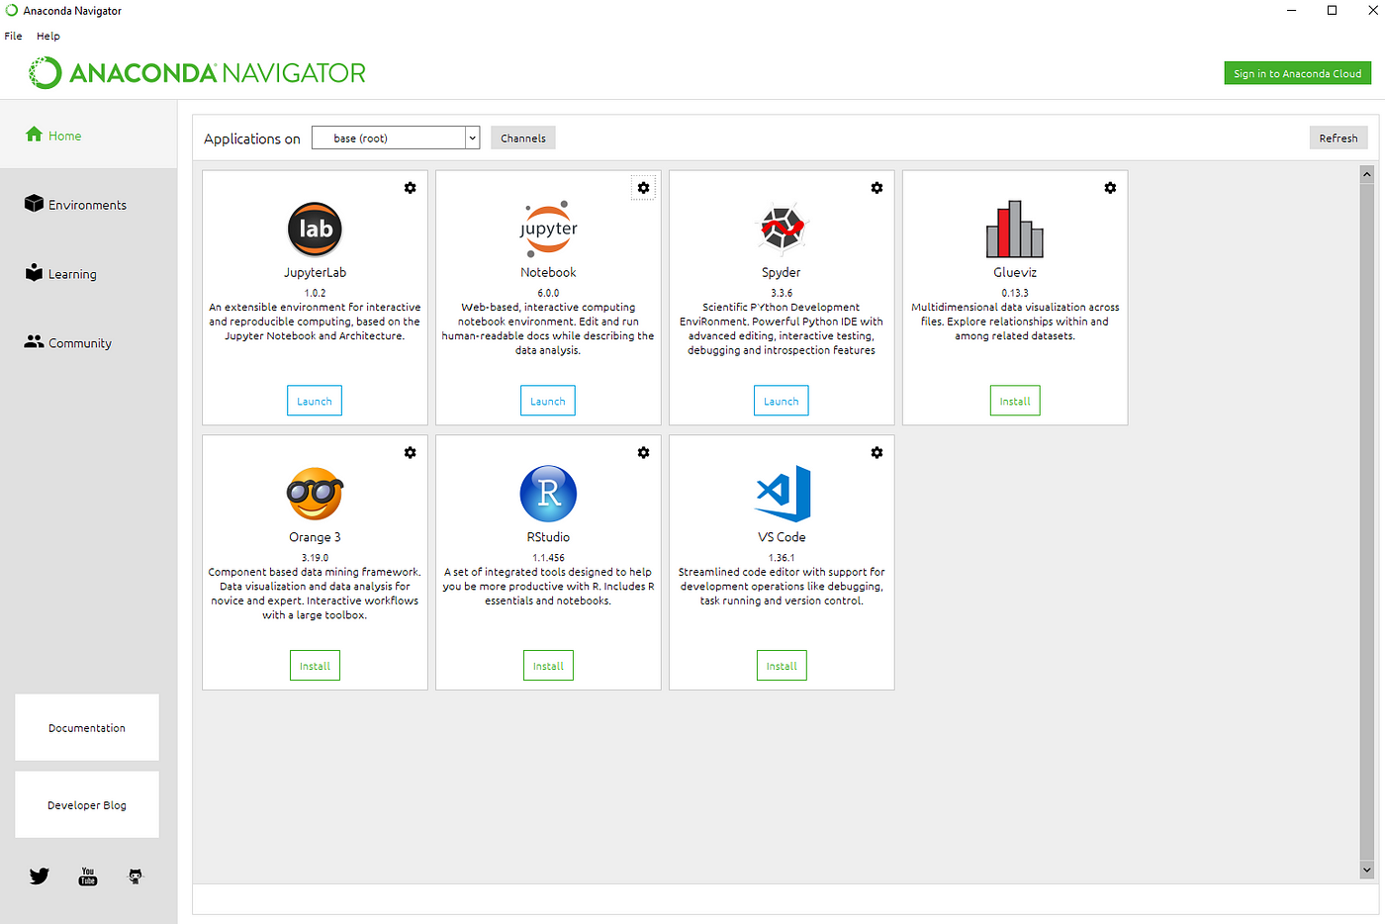1385x924 pixels.
Task: Install Orange 3
Action: click(315, 666)
